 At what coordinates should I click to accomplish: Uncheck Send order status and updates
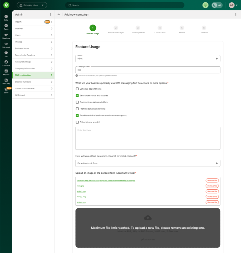click(77, 95)
